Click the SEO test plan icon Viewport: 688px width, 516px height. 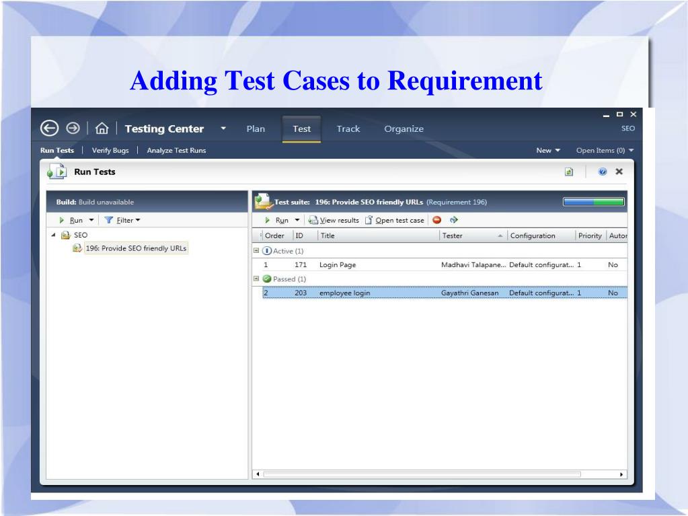66,235
